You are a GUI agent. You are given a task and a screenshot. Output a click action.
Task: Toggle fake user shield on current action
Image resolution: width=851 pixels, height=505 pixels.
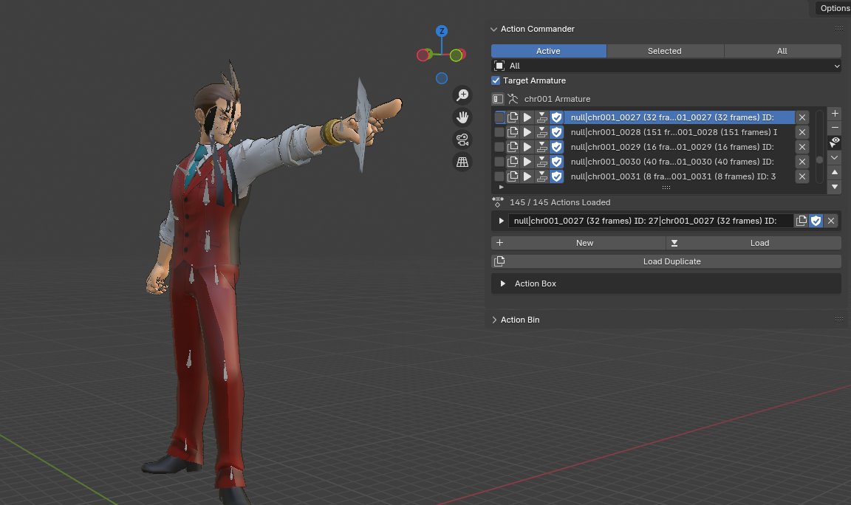click(x=816, y=221)
